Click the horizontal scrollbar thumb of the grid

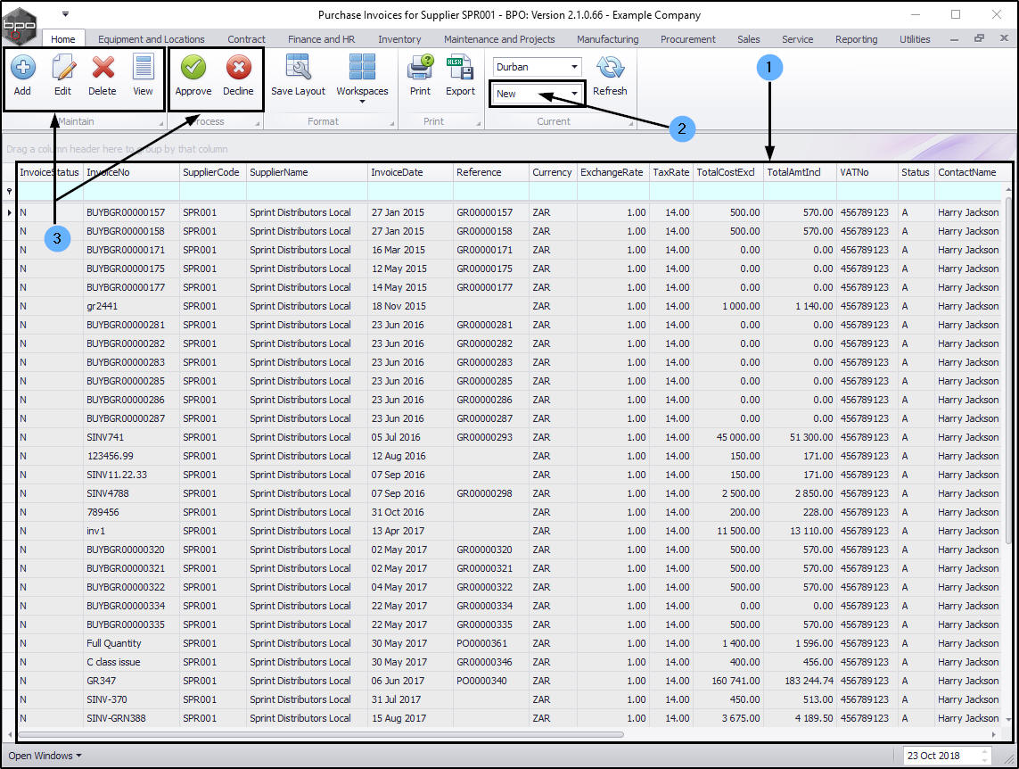coord(321,734)
